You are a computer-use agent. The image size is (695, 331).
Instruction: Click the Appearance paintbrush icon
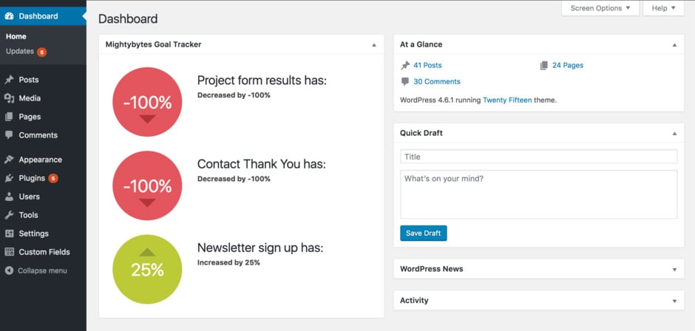point(9,160)
